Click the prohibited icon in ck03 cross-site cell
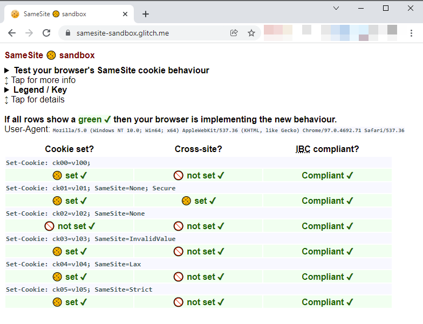Screen dimensions: 423x324 click(x=178, y=251)
